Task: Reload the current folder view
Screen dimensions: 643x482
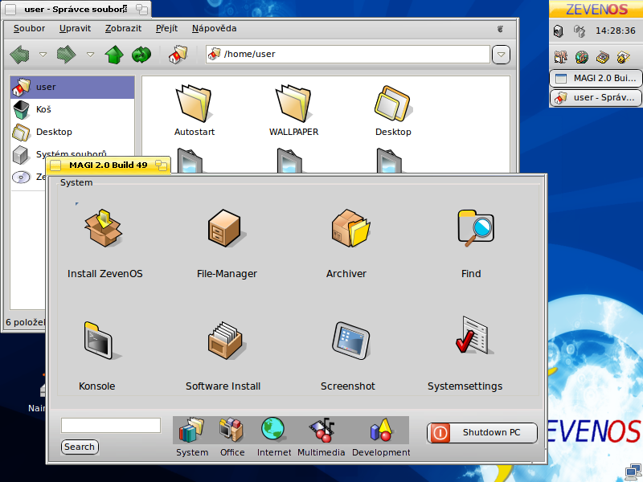Action: pyautogui.click(x=141, y=55)
